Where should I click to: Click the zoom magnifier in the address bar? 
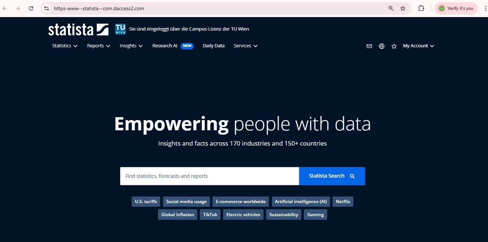(x=391, y=8)
